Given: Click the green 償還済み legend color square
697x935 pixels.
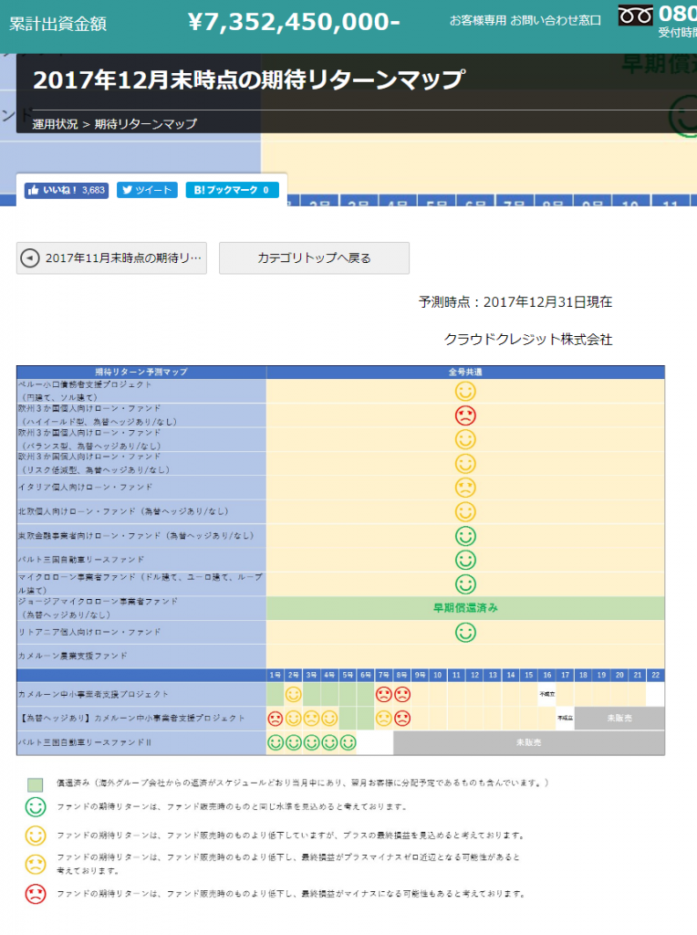Looking at the screenshot, I should pos(36,783).
